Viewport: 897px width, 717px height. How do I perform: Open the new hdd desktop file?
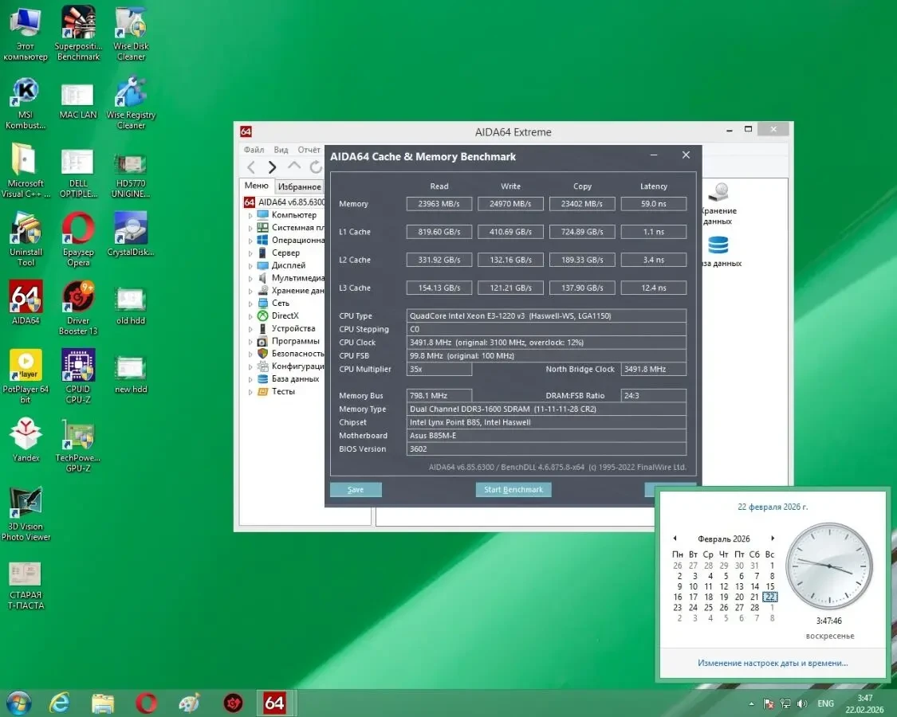click(131, 373)
